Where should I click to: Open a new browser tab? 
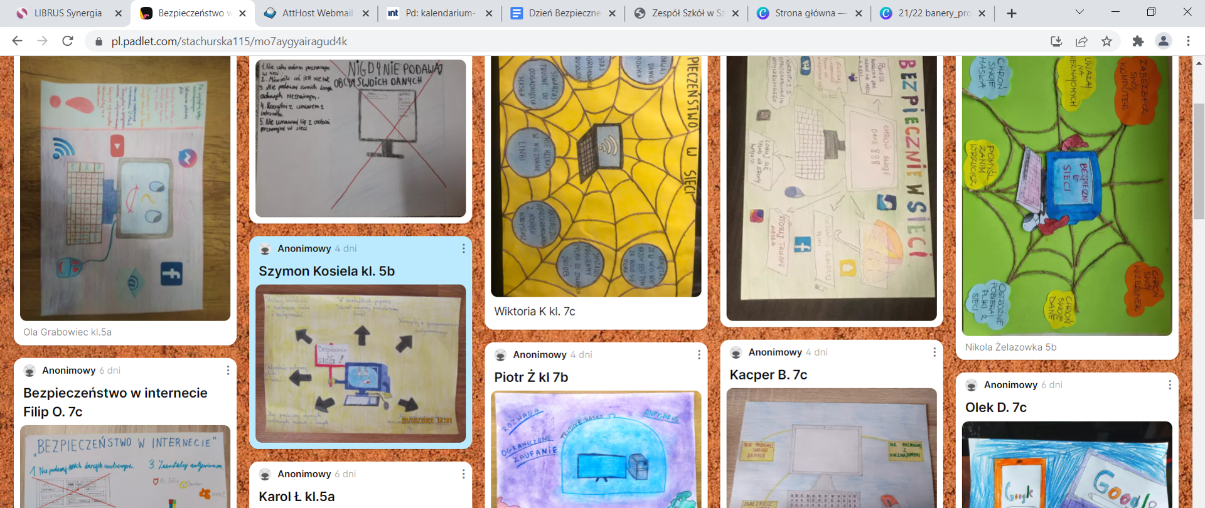click(x=1012, y=13)
